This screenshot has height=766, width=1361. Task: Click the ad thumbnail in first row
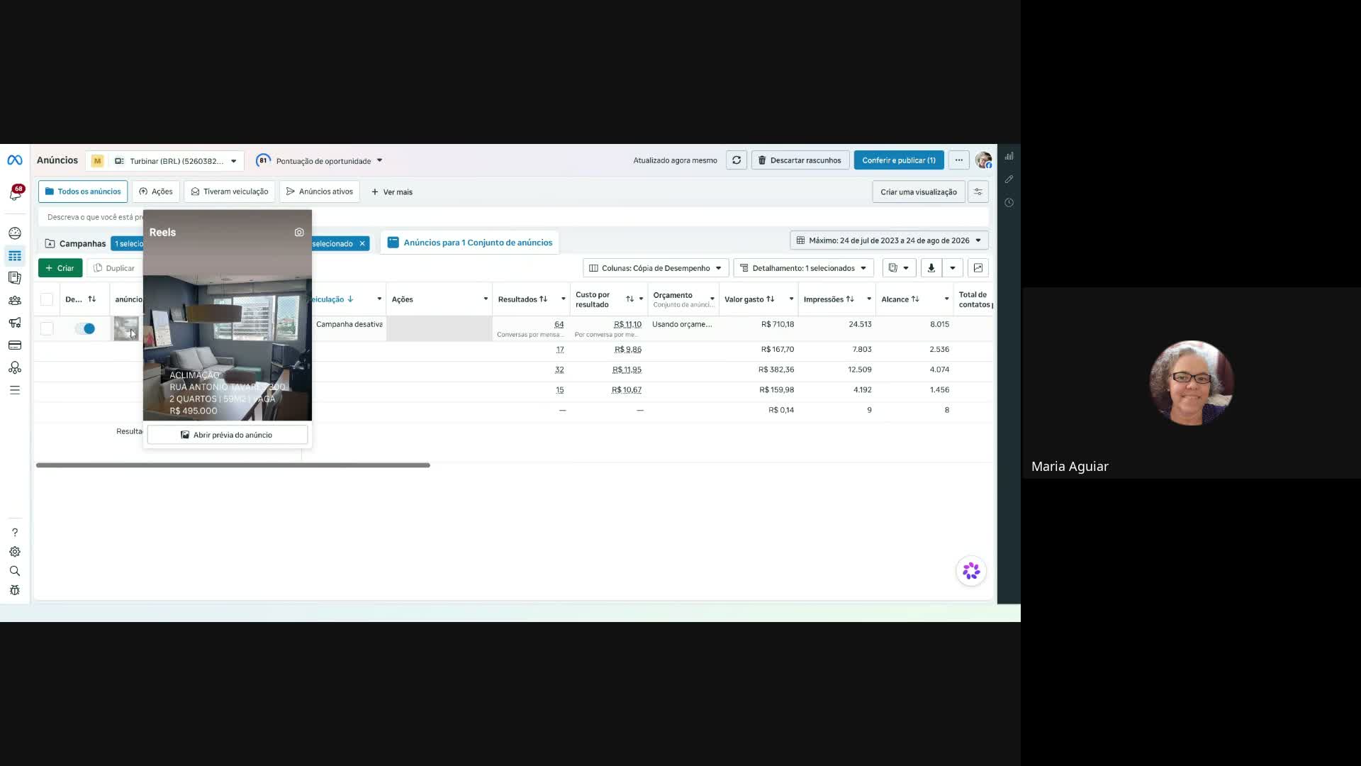coord(126,328)
